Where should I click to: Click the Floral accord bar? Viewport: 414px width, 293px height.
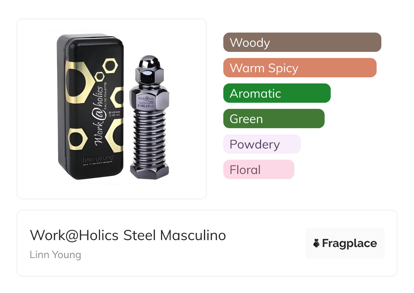point(258,170)
